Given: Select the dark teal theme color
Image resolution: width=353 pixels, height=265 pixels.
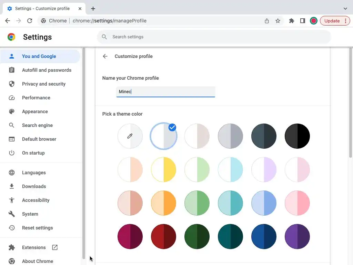Looking at the screenshot, I should click(230, 236).
